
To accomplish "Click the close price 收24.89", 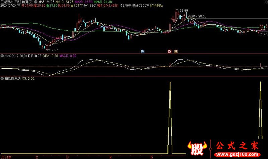I will pyautogui.click(x=64, y=6).
